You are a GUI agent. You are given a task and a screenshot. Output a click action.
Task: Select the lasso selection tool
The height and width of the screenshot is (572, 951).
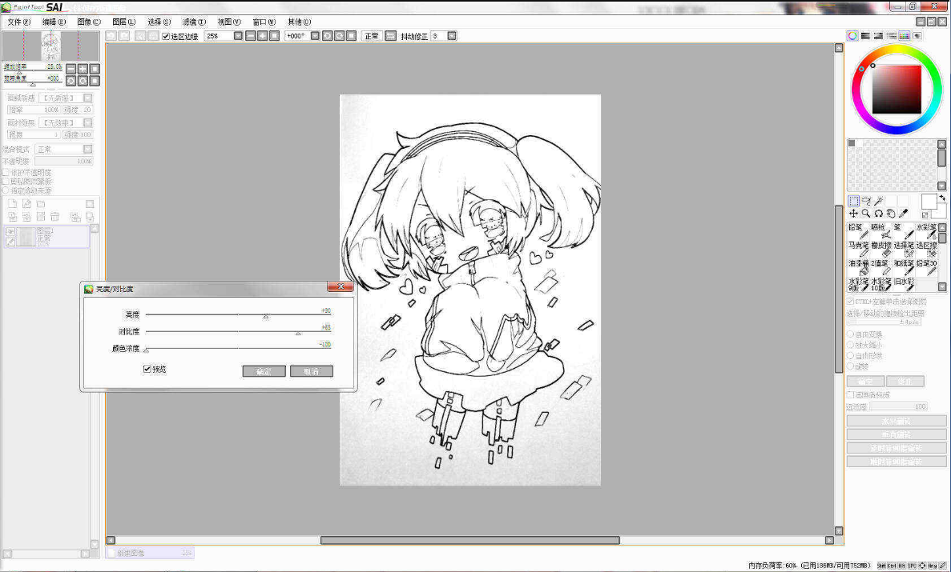coord(866,201)
